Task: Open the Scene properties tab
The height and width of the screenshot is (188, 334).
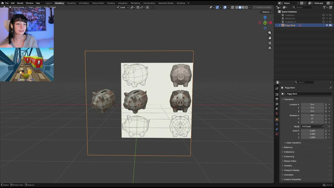Action: [x=277, y=109]
